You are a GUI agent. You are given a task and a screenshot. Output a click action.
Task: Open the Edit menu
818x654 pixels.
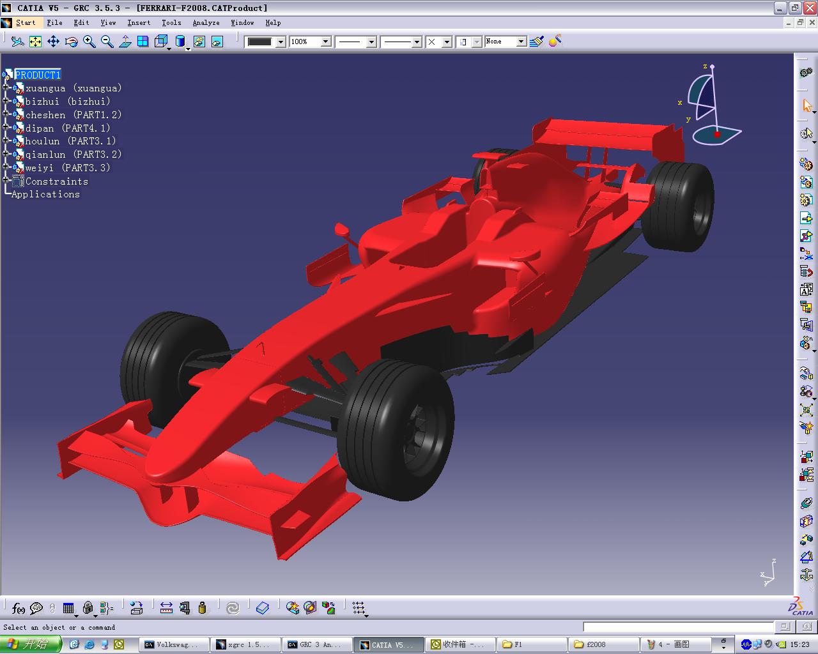(x=81, y=22)
